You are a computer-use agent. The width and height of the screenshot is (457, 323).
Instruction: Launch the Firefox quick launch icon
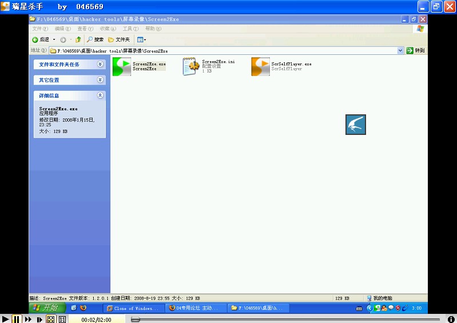click(83, 308)
